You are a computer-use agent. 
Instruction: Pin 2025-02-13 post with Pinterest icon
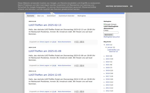pyautogui.click(x=83, y=42)
